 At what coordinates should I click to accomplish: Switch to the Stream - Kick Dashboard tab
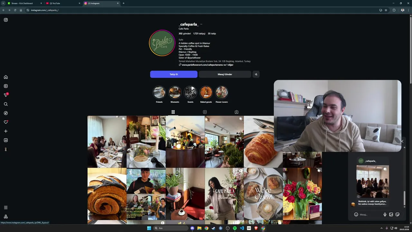[x=25, y=3]
